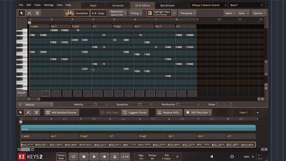Click the Edit Play Style button
Image resolution: width=286 pixels, height=161 pixels.
click(198, 112)
